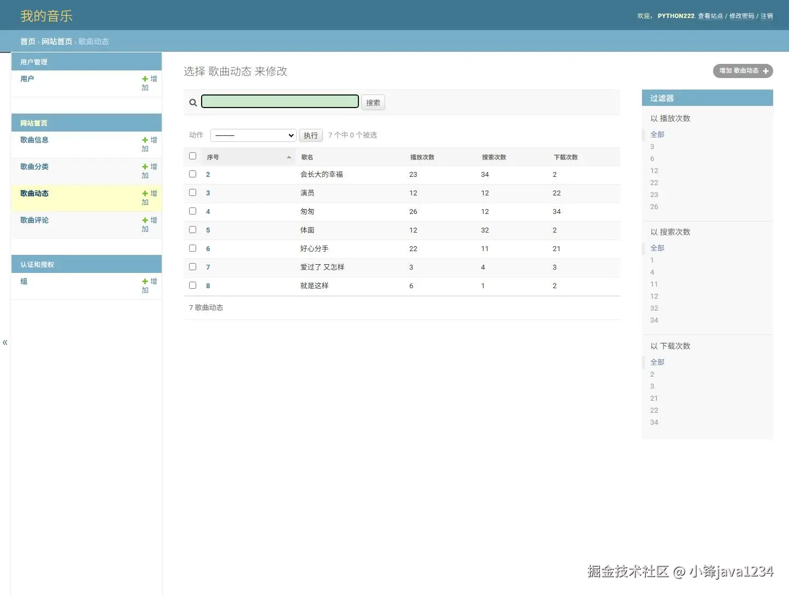Toggle the select-all checkbox in table header

[x=192, y=156]
